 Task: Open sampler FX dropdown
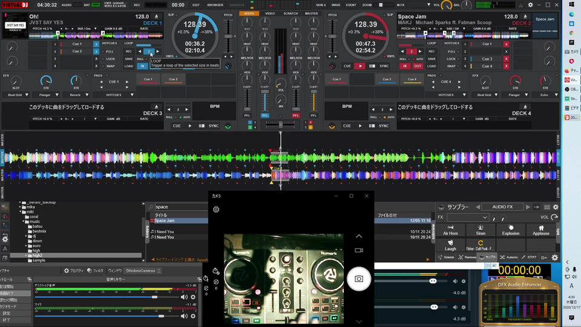[468, 217]
